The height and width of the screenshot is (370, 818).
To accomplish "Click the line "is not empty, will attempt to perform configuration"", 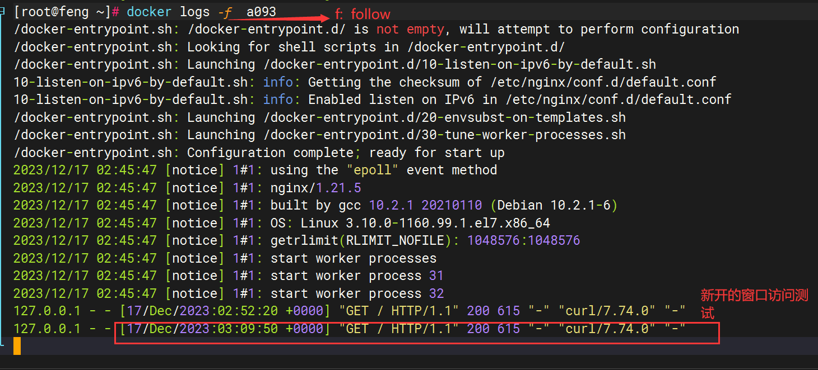I will tap(377, 30).
